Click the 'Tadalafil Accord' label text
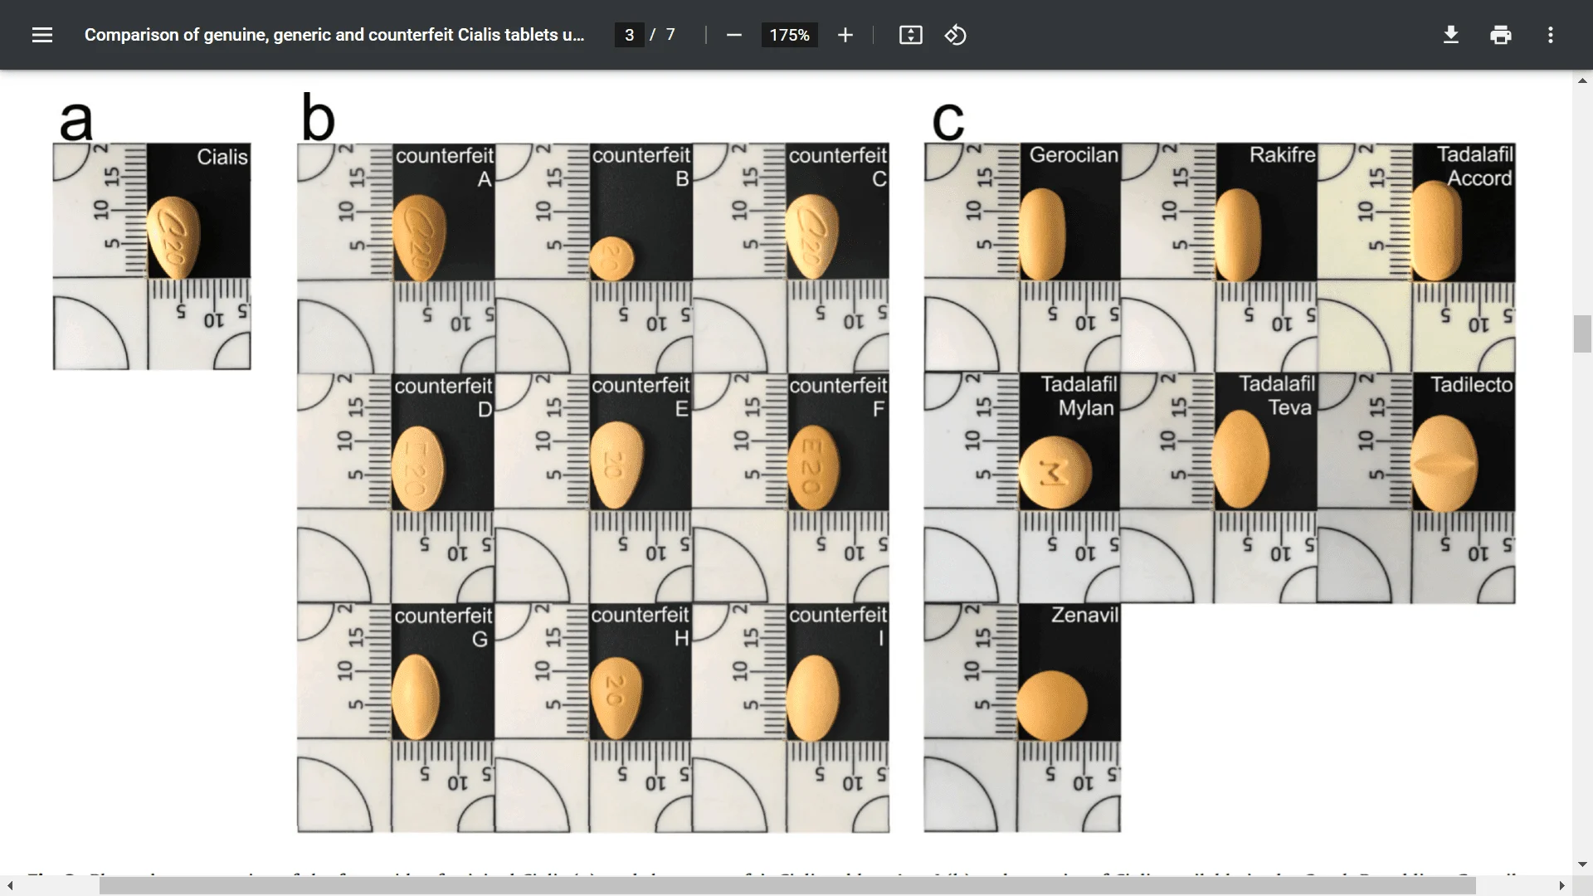 (1475, 166)
